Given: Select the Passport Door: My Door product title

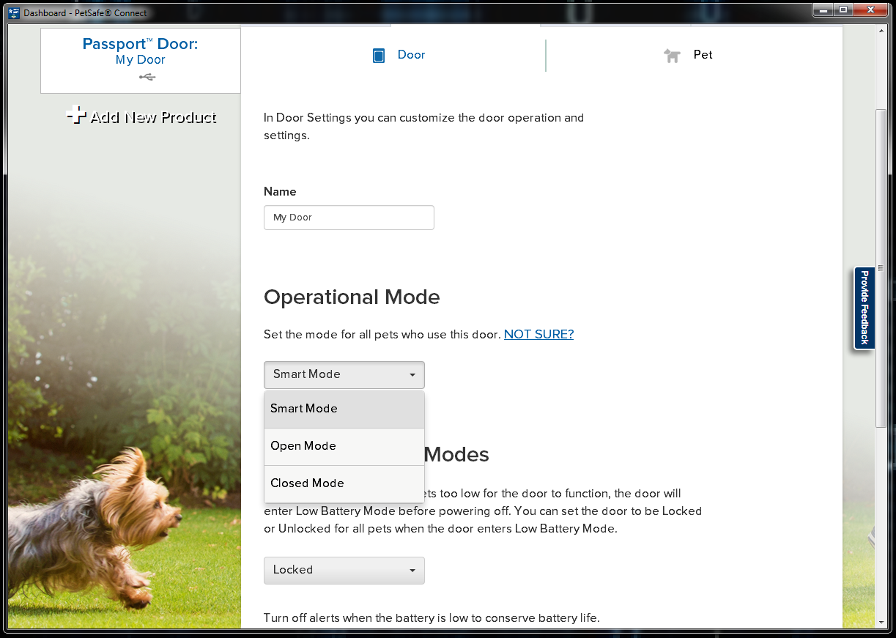Looking at the screenshot, I should tap(140, 51).
